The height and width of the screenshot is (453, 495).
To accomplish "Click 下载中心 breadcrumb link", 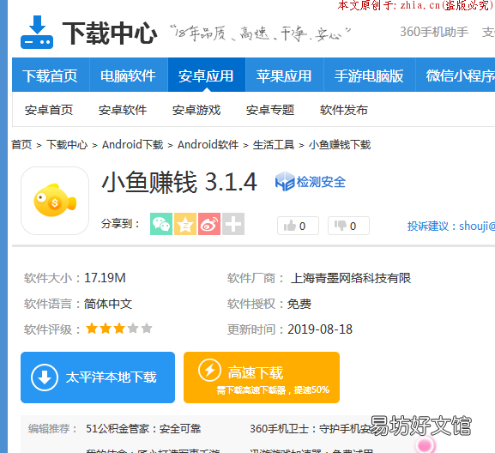I will click(x=67, y=145).
